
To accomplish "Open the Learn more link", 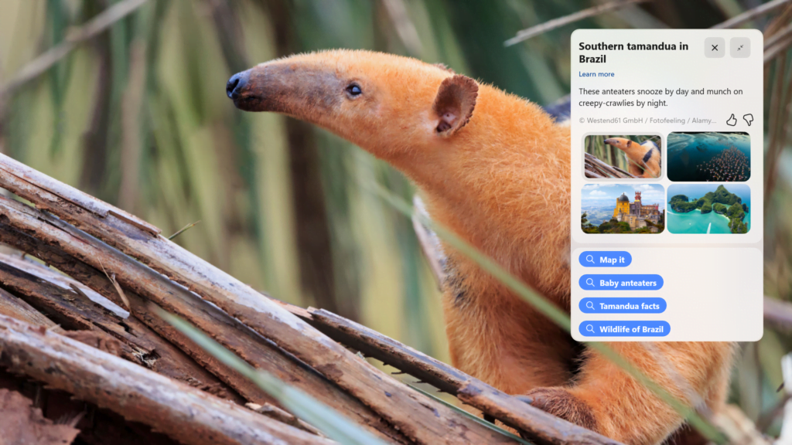I will [x=596, y=74].
